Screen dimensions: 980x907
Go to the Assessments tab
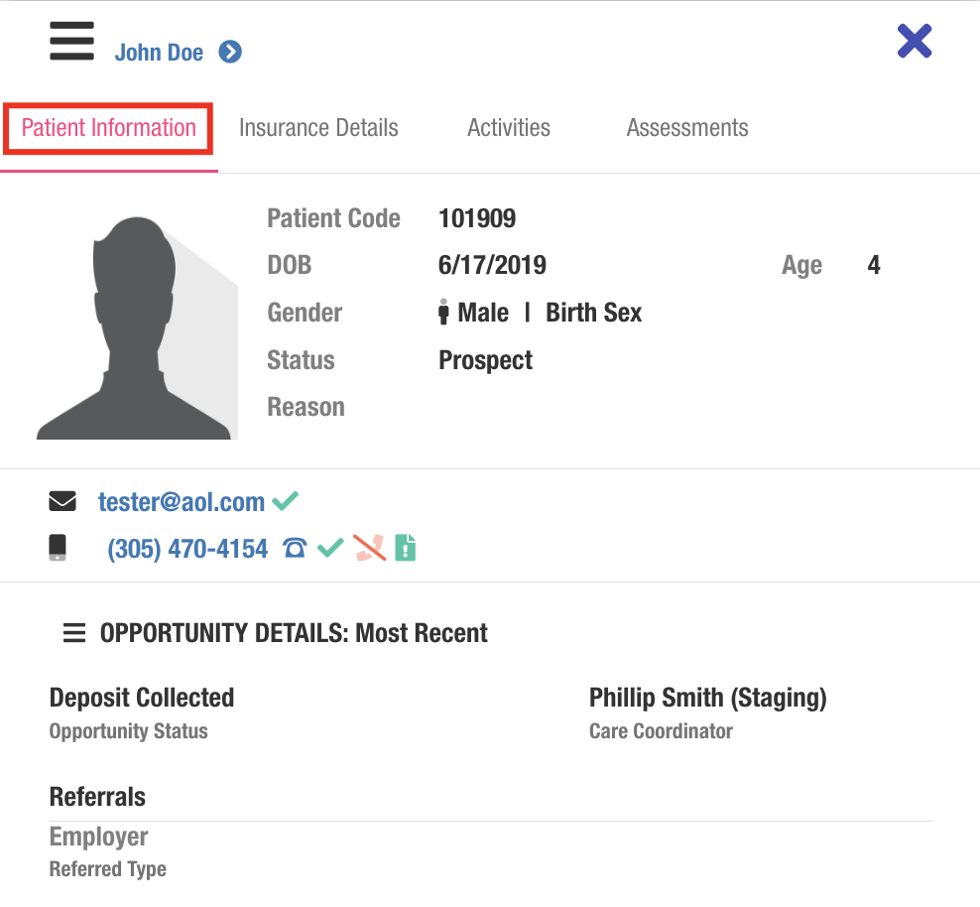coord(687,128)
